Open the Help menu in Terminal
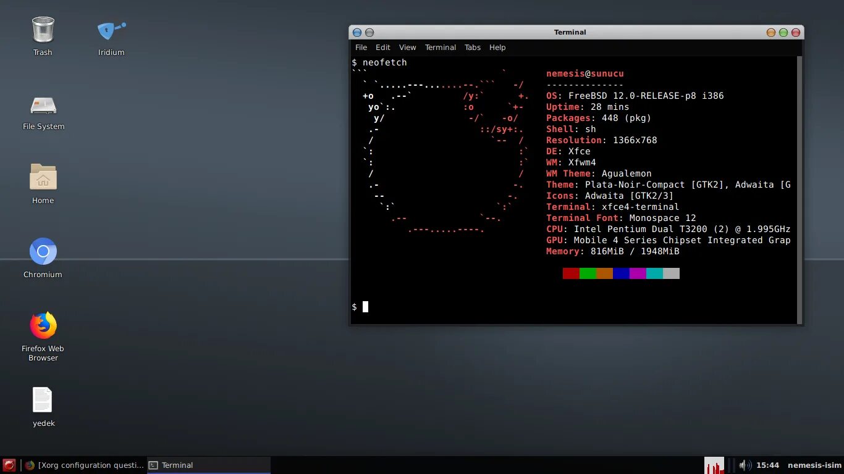The height and width of the screenshot is (474, 844). [x=497, y=48]
